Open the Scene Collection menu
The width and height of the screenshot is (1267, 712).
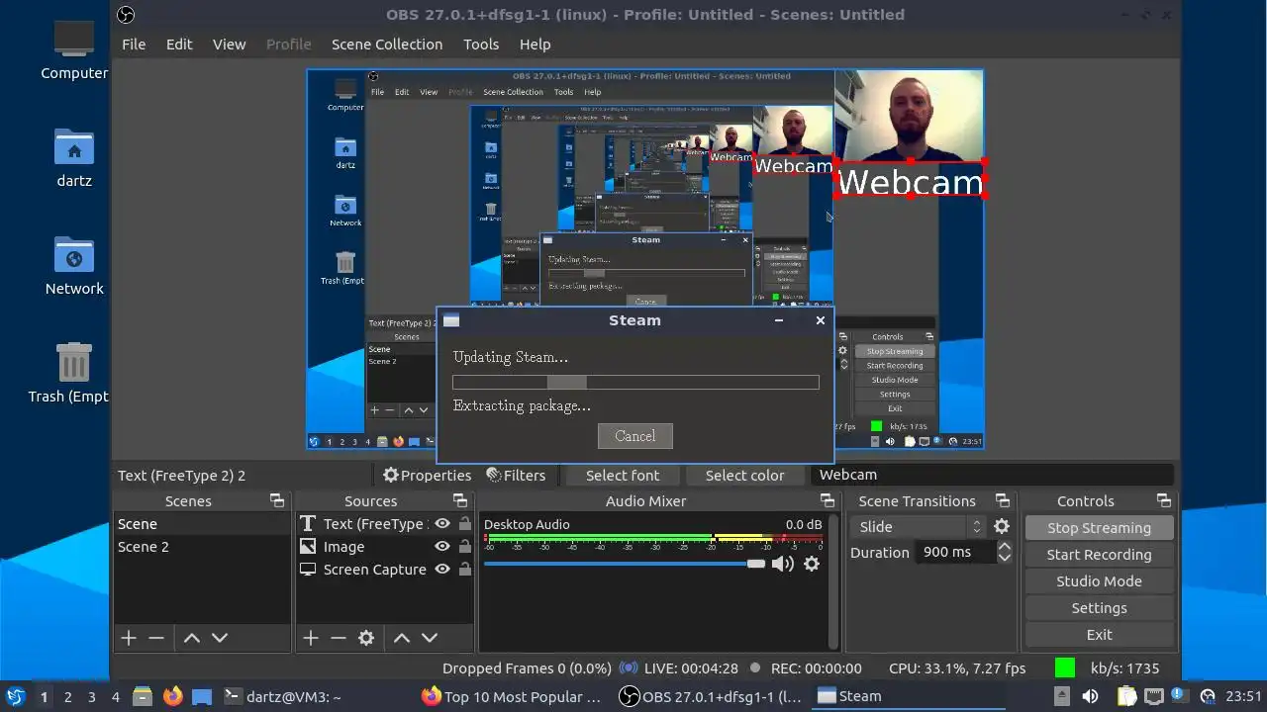(x=387, y=44)
